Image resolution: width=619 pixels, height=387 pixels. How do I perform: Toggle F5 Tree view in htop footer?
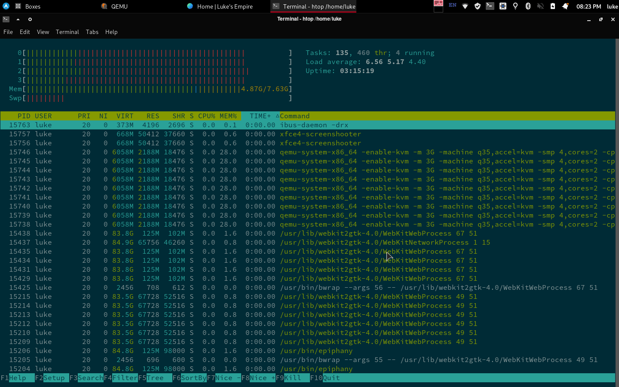click(155, 378)
